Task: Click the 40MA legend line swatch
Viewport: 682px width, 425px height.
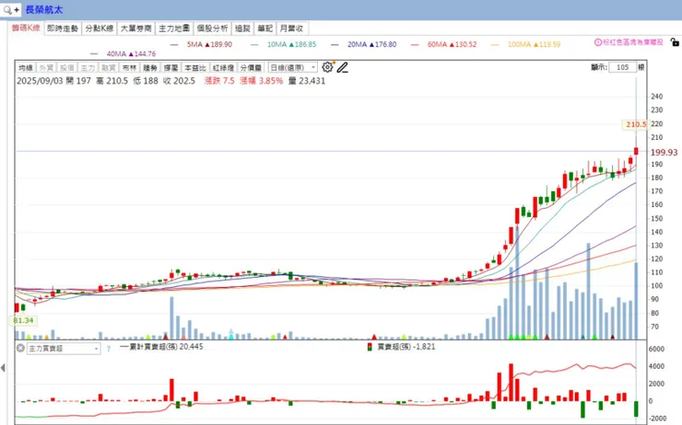Action: tap(94, 54)
